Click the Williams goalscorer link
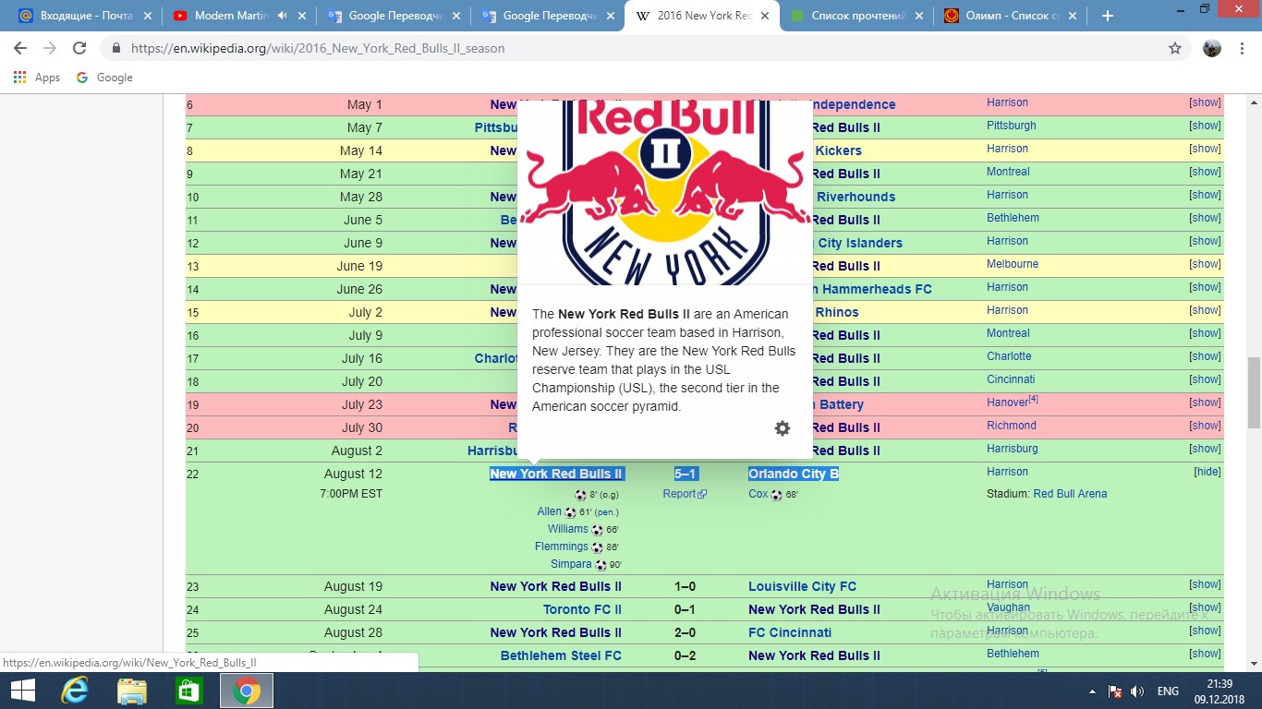 click(567, 529)
